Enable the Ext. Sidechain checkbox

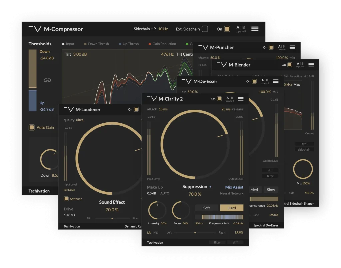[x=205, y=29]
